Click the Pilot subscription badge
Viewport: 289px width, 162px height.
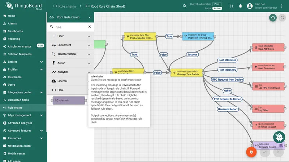(x=217, y=4)
